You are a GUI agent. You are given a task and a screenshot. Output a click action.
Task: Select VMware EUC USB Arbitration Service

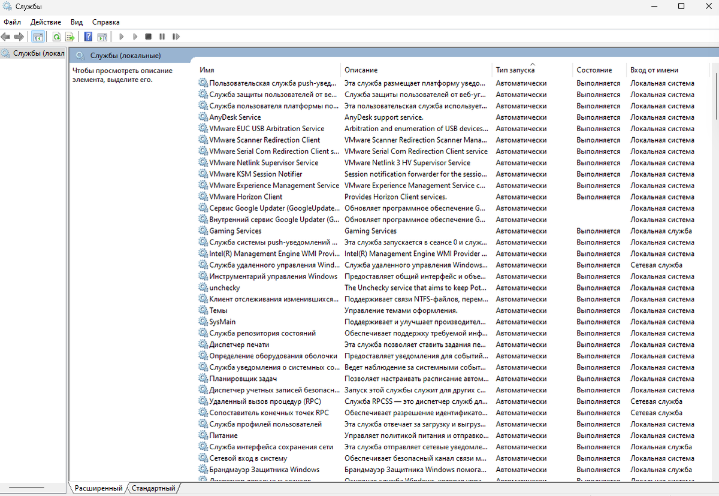[x=267, y=129]
